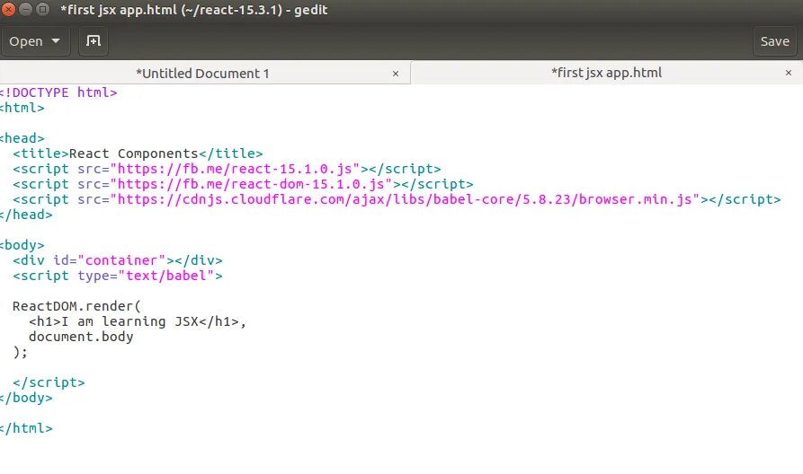Close the first jsx app.html tab
Viewport: 803px width, 474px height.
789,73
